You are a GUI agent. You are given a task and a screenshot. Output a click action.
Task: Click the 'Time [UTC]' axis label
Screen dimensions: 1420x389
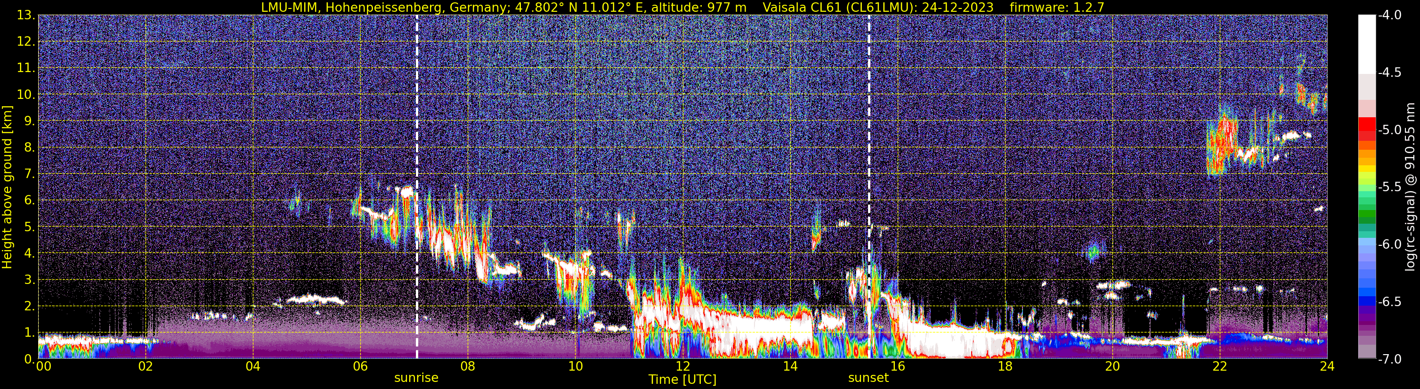[x=682, y=379]
